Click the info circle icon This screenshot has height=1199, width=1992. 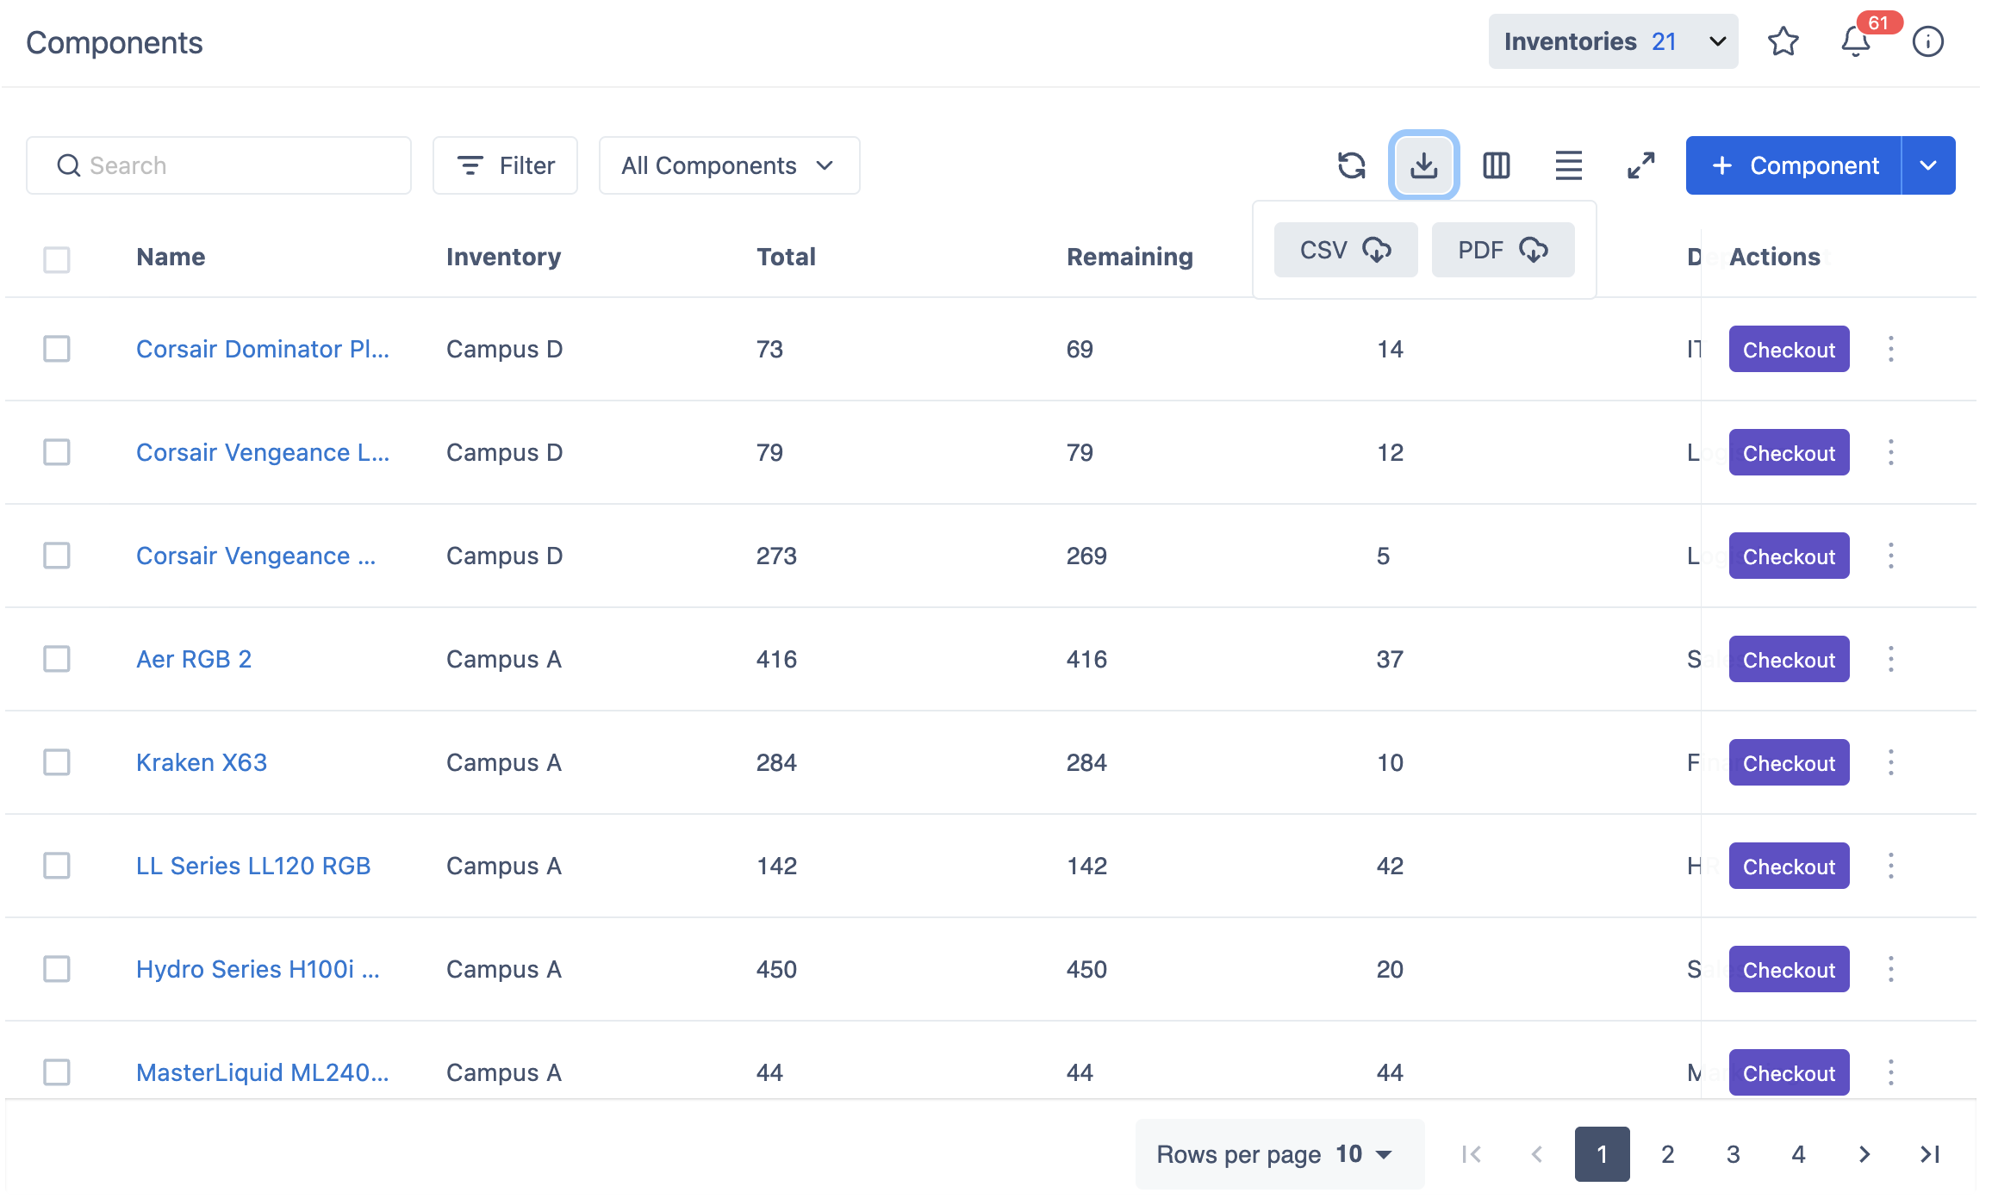(1927, 41)
